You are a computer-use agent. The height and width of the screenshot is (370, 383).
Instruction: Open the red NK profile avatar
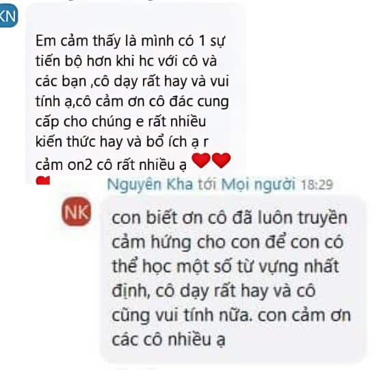click(x=77, y=212)
